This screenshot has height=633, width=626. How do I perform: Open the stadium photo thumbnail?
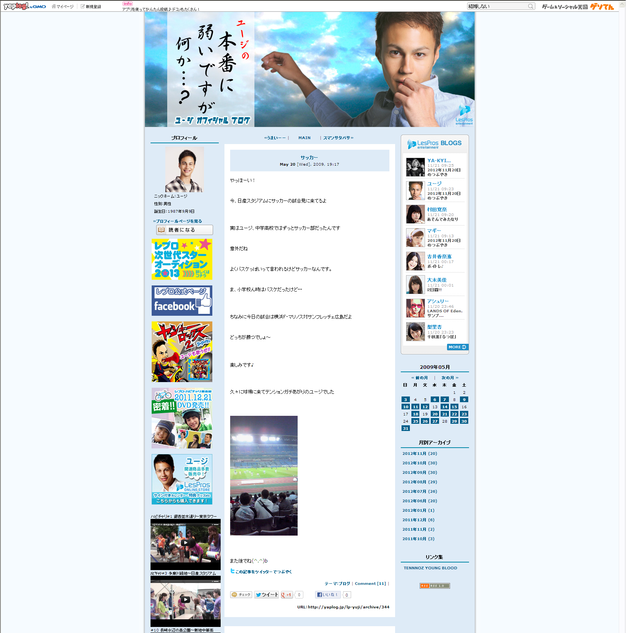pyautogui.click(x=264, y=475)
